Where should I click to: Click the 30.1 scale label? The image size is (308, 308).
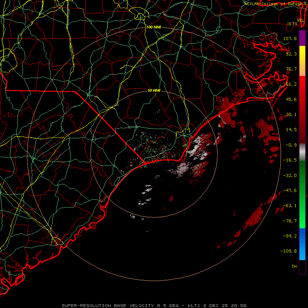coord(291,115)
